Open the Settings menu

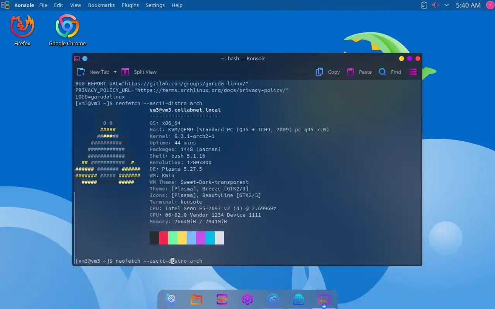click(x=155, y=5)
